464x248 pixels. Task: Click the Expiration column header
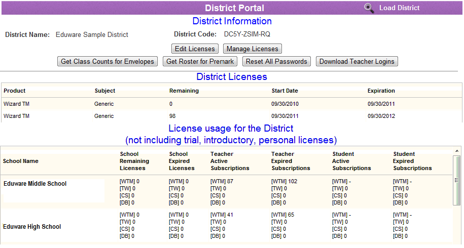pyautogui.click(x=381, y=91)
